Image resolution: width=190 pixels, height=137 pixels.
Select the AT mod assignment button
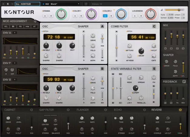click(35, 27)
